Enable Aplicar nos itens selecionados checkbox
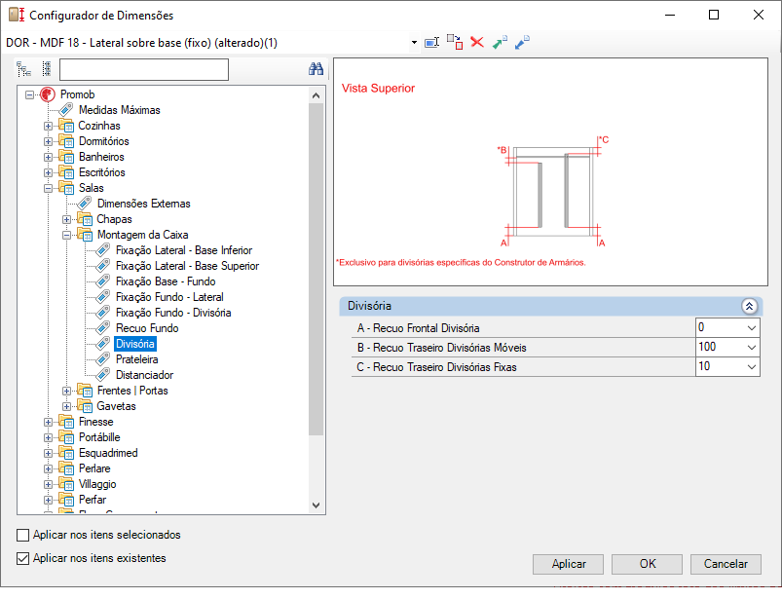Viewport: 782px width, 599px height. [23, 535]
